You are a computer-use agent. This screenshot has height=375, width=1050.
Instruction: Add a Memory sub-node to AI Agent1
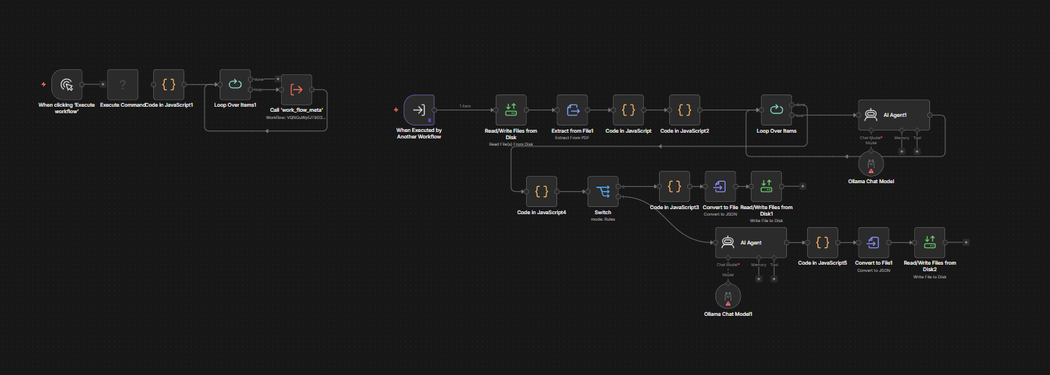[x=901, y=151]
